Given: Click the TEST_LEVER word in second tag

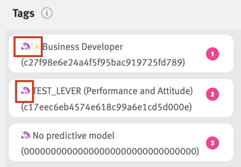Looking at the screenshot, I should click(x=57, y=91).
